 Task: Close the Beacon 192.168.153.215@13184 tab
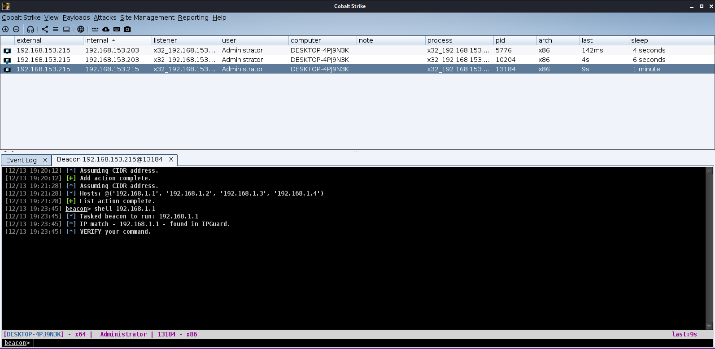(x=171, y=160)
